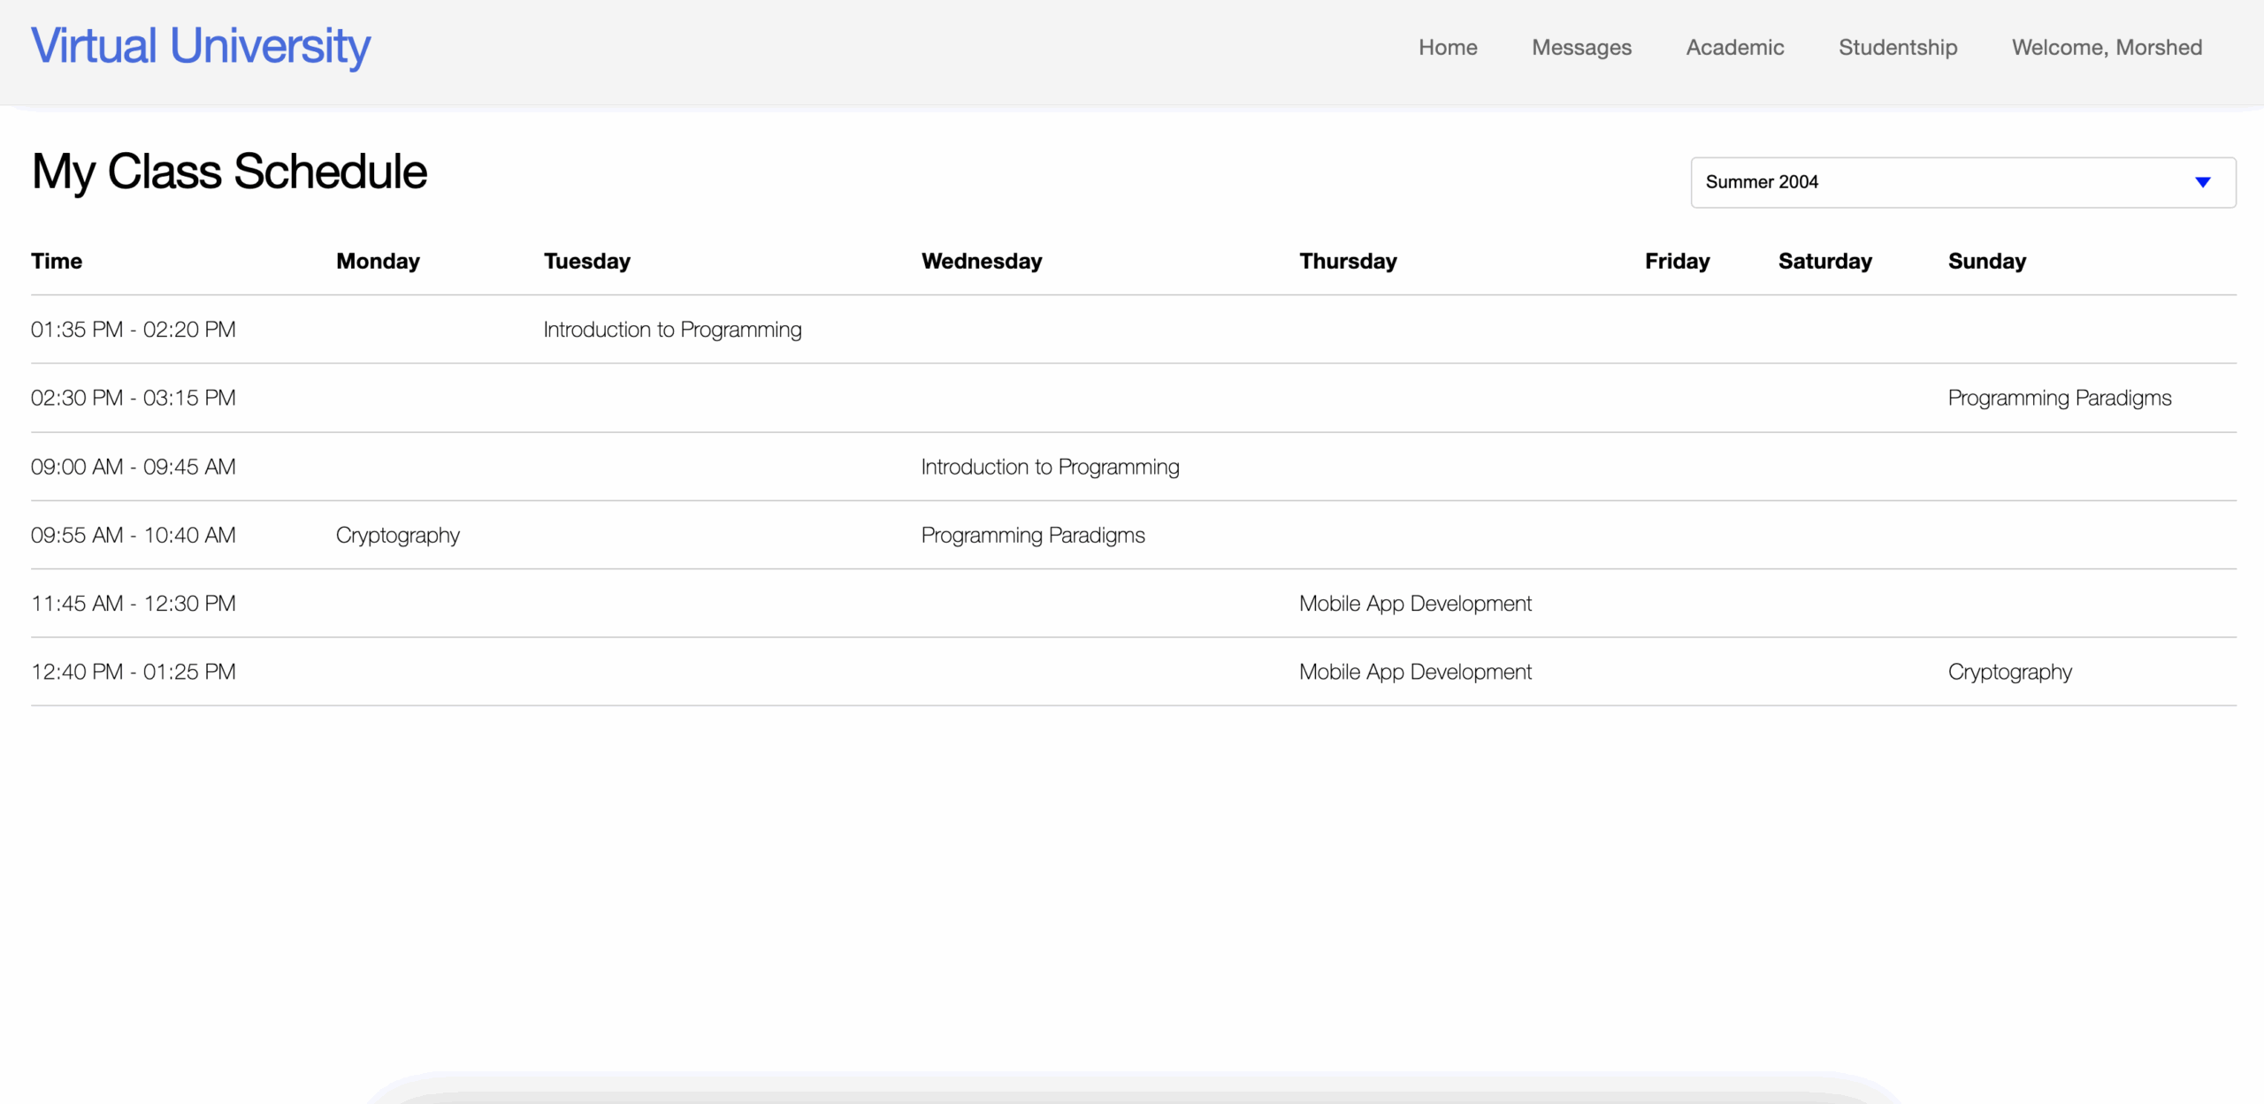This screenshot has width=2264, height=1104.
Task: Open the Academic navigation menu
Action: 1734,48
